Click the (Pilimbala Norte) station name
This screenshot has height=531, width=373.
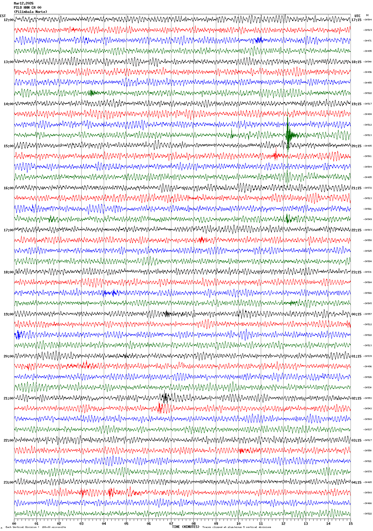click(31, 12)
